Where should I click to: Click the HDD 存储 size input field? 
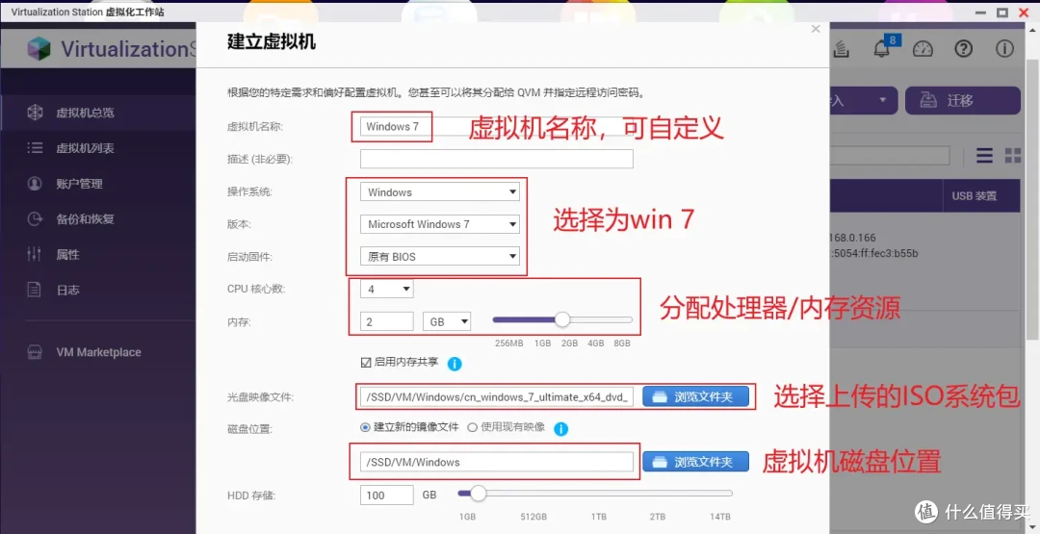click(x=387, y=495)
